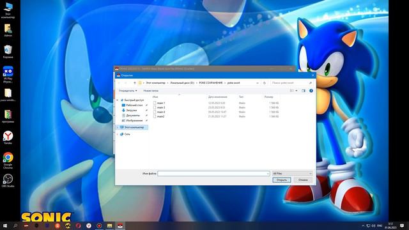Toggle the preview pane icon
Screen dimensions: 409x230
point(304,91)
